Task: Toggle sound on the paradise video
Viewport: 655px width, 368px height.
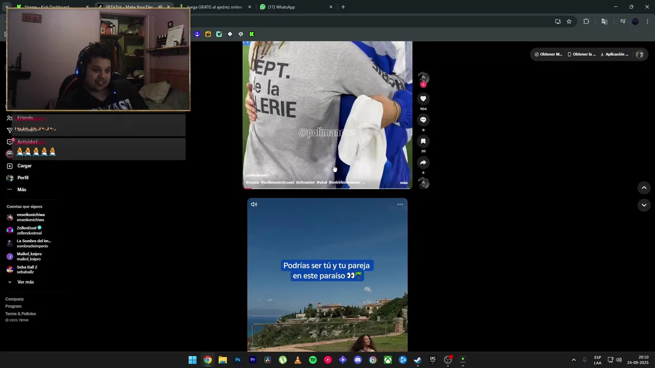Action: (x=254, y=204)
